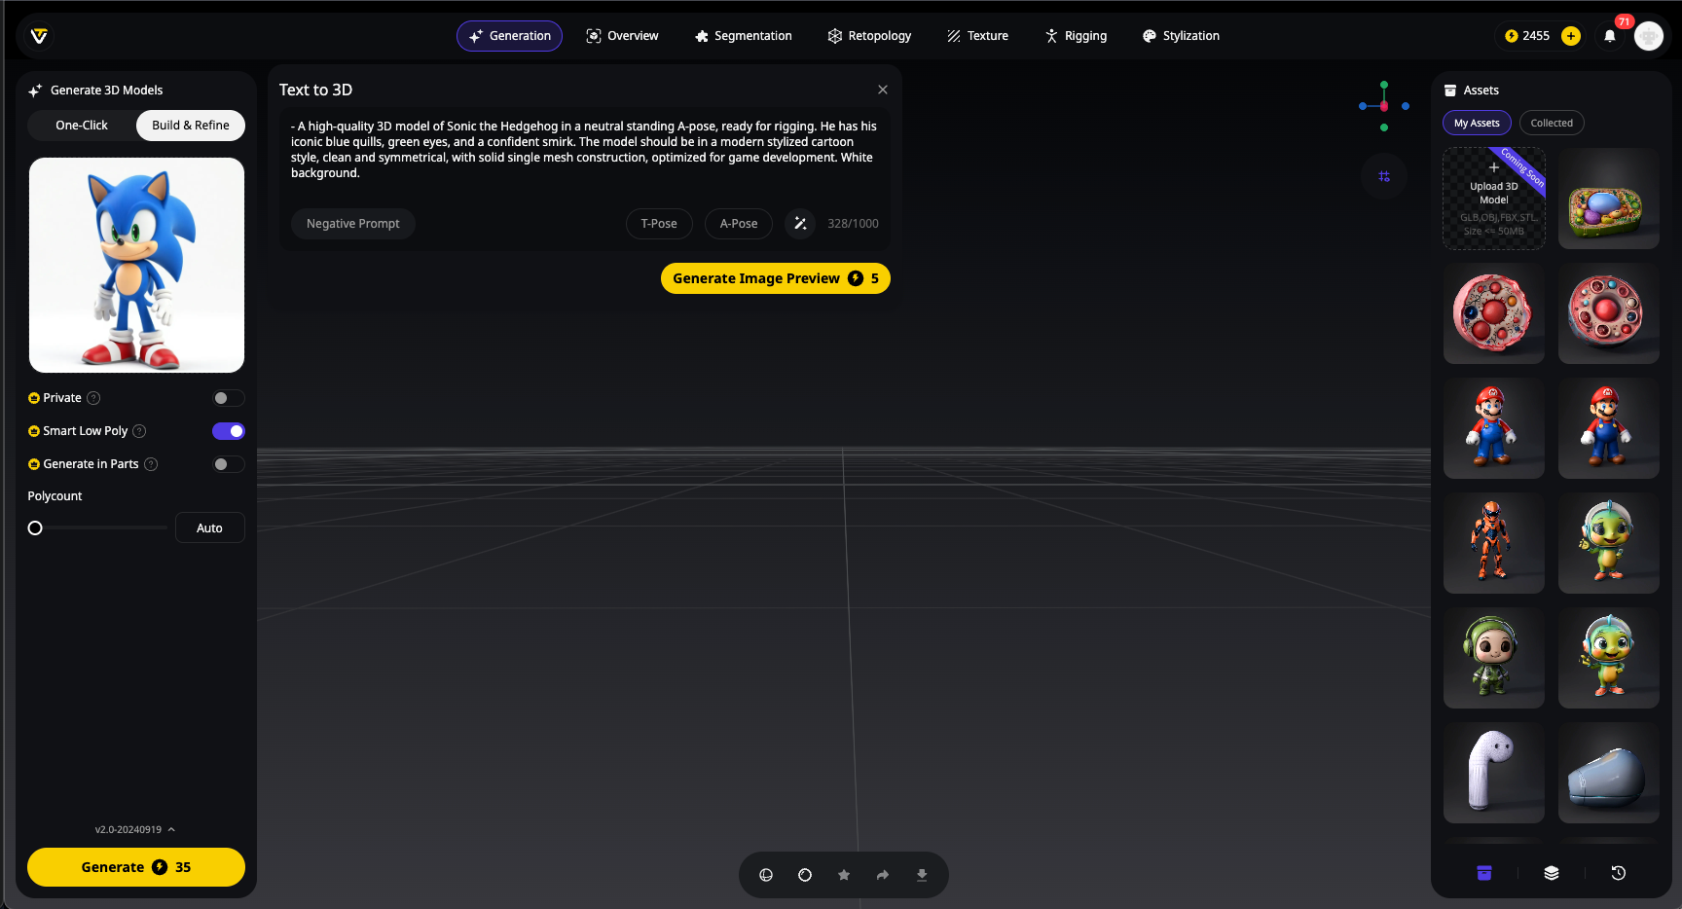Viewport: 1682px width, 909px height.
Task: Open the history clock icon
Action: 1619,873
